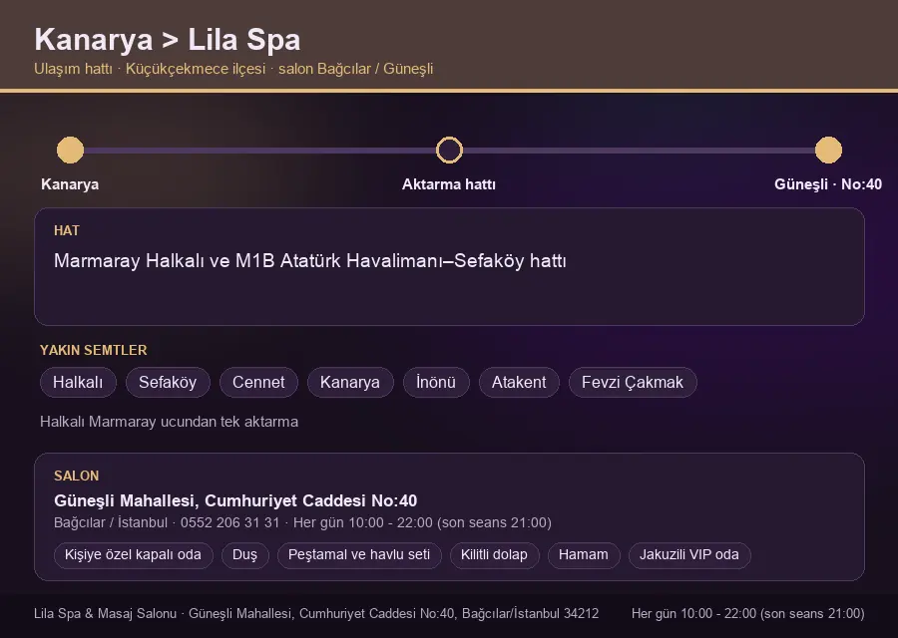
Task: Choose the Fevzi Çakmak neighborhood chip
Action: tap(633, 382)
